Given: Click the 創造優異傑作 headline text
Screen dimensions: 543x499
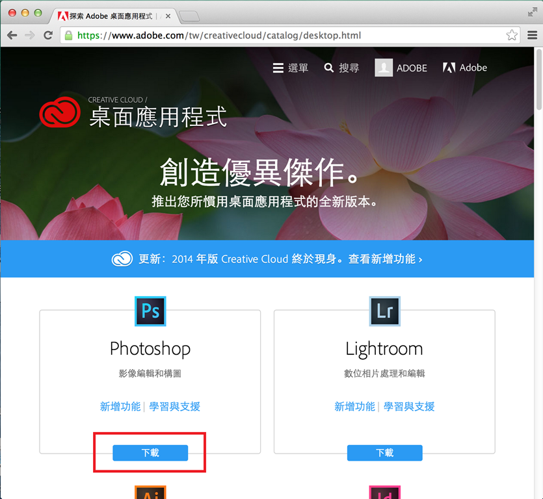Looking at the screenshot, I should pyautogui.click(x=259, y=172).
